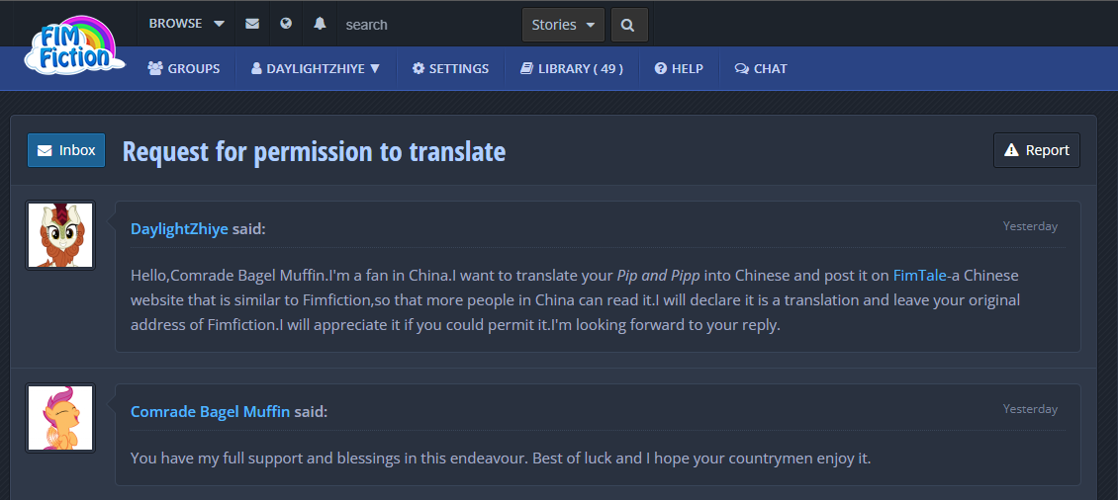Viewport: 1118px width, 500px height.
Task: Report this message thread
Action: [x=1036, y=150]
